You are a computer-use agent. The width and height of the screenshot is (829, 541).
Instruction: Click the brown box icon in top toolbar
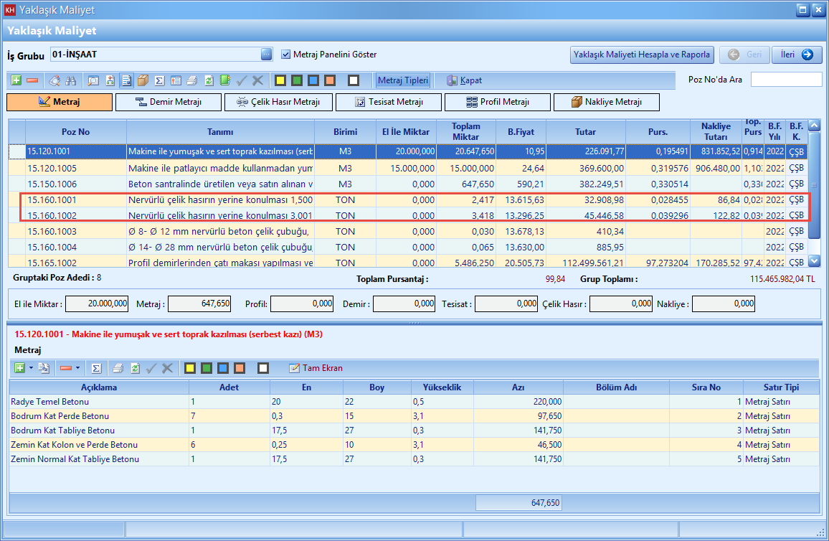click(143, 80)
